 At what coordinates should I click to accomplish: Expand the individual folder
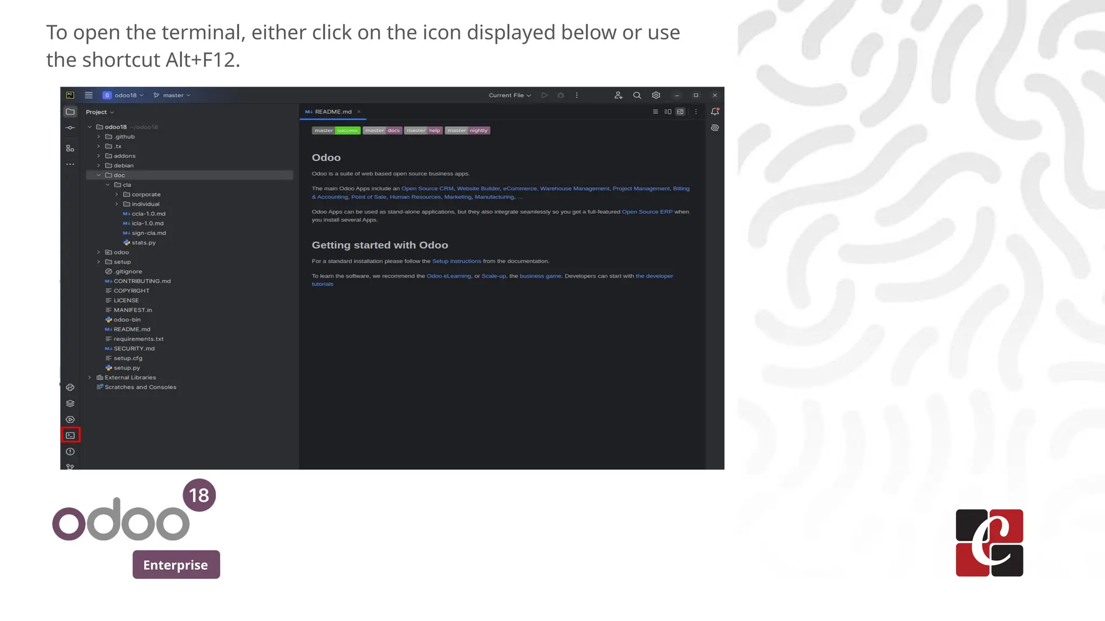(117, 204)
